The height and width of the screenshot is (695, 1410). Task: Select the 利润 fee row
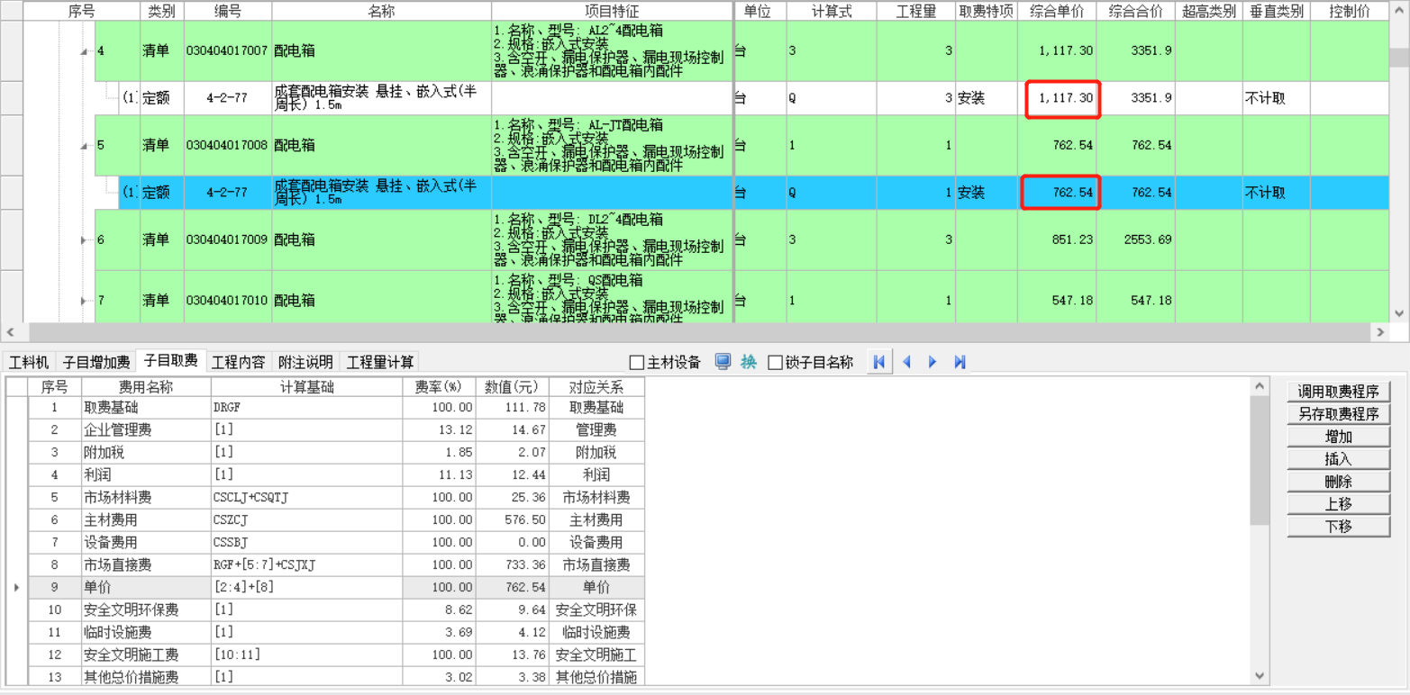(x=337, y=475)
